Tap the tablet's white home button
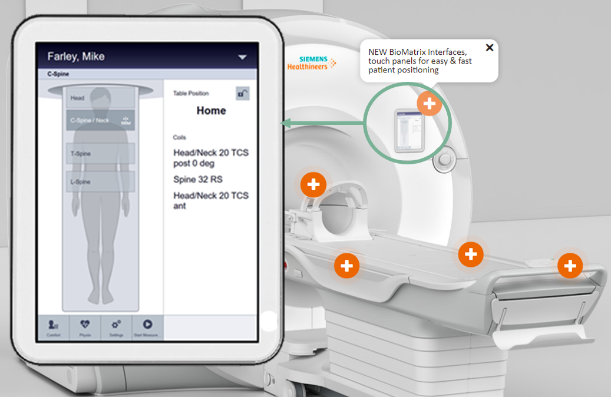The image size is (611, 397). [x=269, y=321]
